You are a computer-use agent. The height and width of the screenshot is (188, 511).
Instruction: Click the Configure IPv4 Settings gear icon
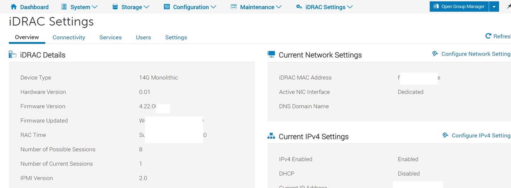point(445,135)
